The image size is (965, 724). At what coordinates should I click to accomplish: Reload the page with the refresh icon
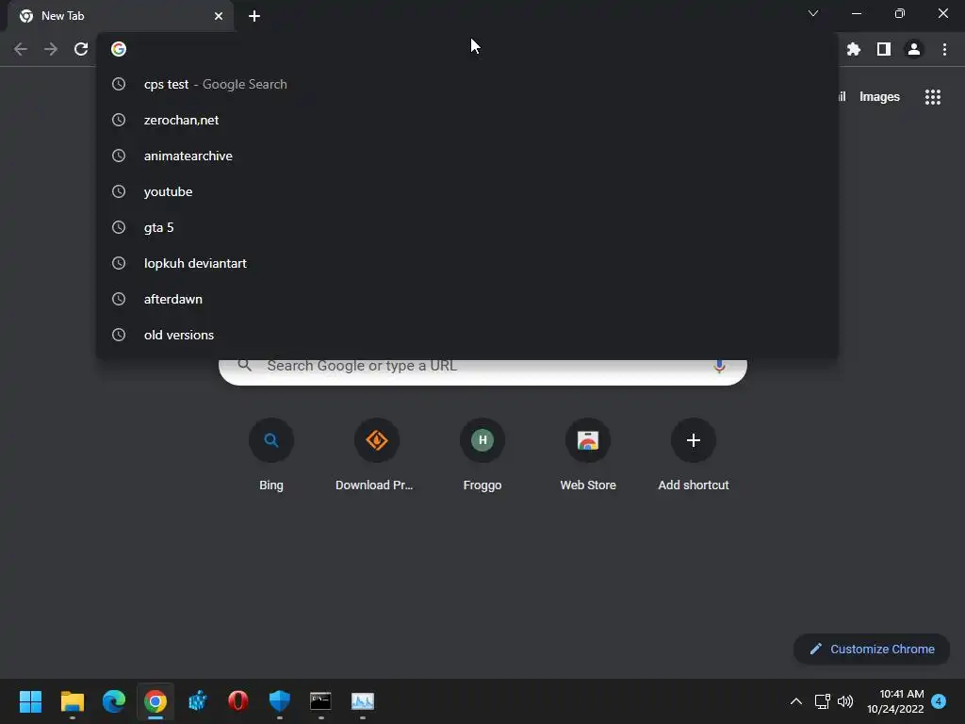point(81,49)
